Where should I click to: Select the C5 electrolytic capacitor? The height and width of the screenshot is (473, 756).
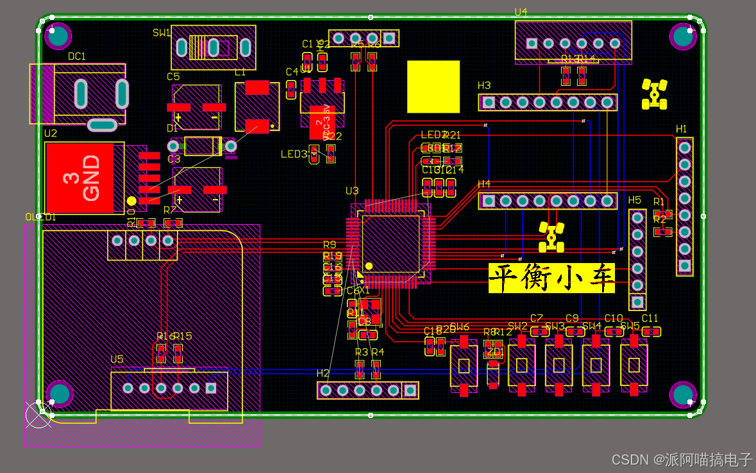click(x=197, y=108)
